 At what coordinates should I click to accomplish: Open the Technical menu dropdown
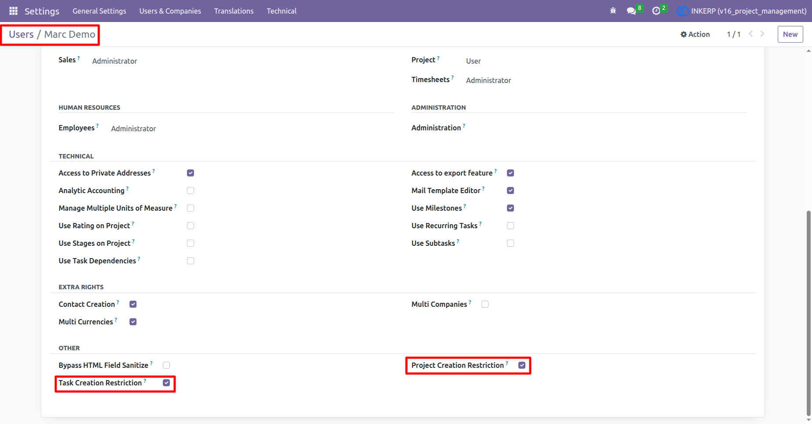282,11
